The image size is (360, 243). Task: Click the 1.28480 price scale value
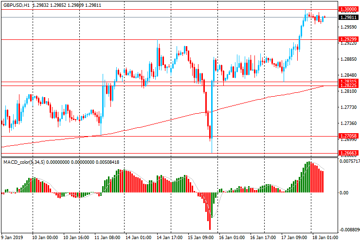[x=348, y=75]
